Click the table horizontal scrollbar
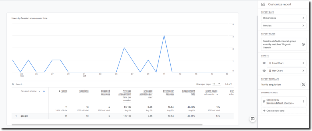 point(107,124)
